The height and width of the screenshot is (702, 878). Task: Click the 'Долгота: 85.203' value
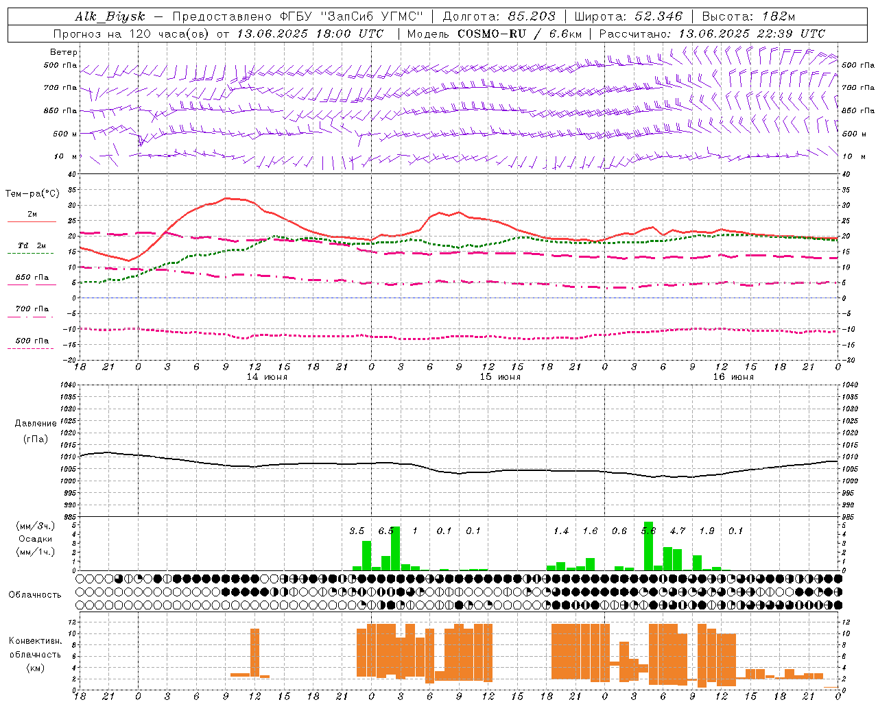point(499,17)
